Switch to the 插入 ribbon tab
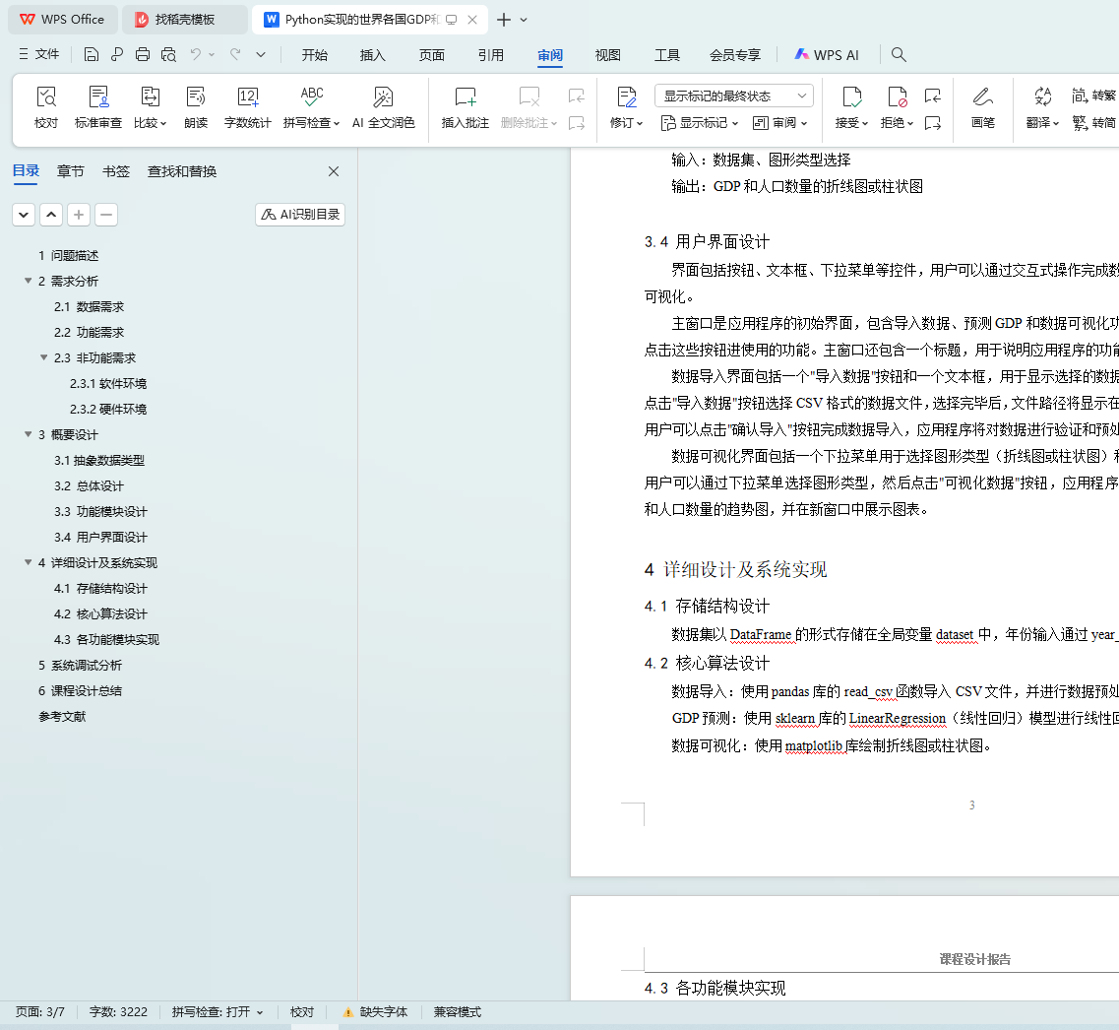 click(373, 55)
